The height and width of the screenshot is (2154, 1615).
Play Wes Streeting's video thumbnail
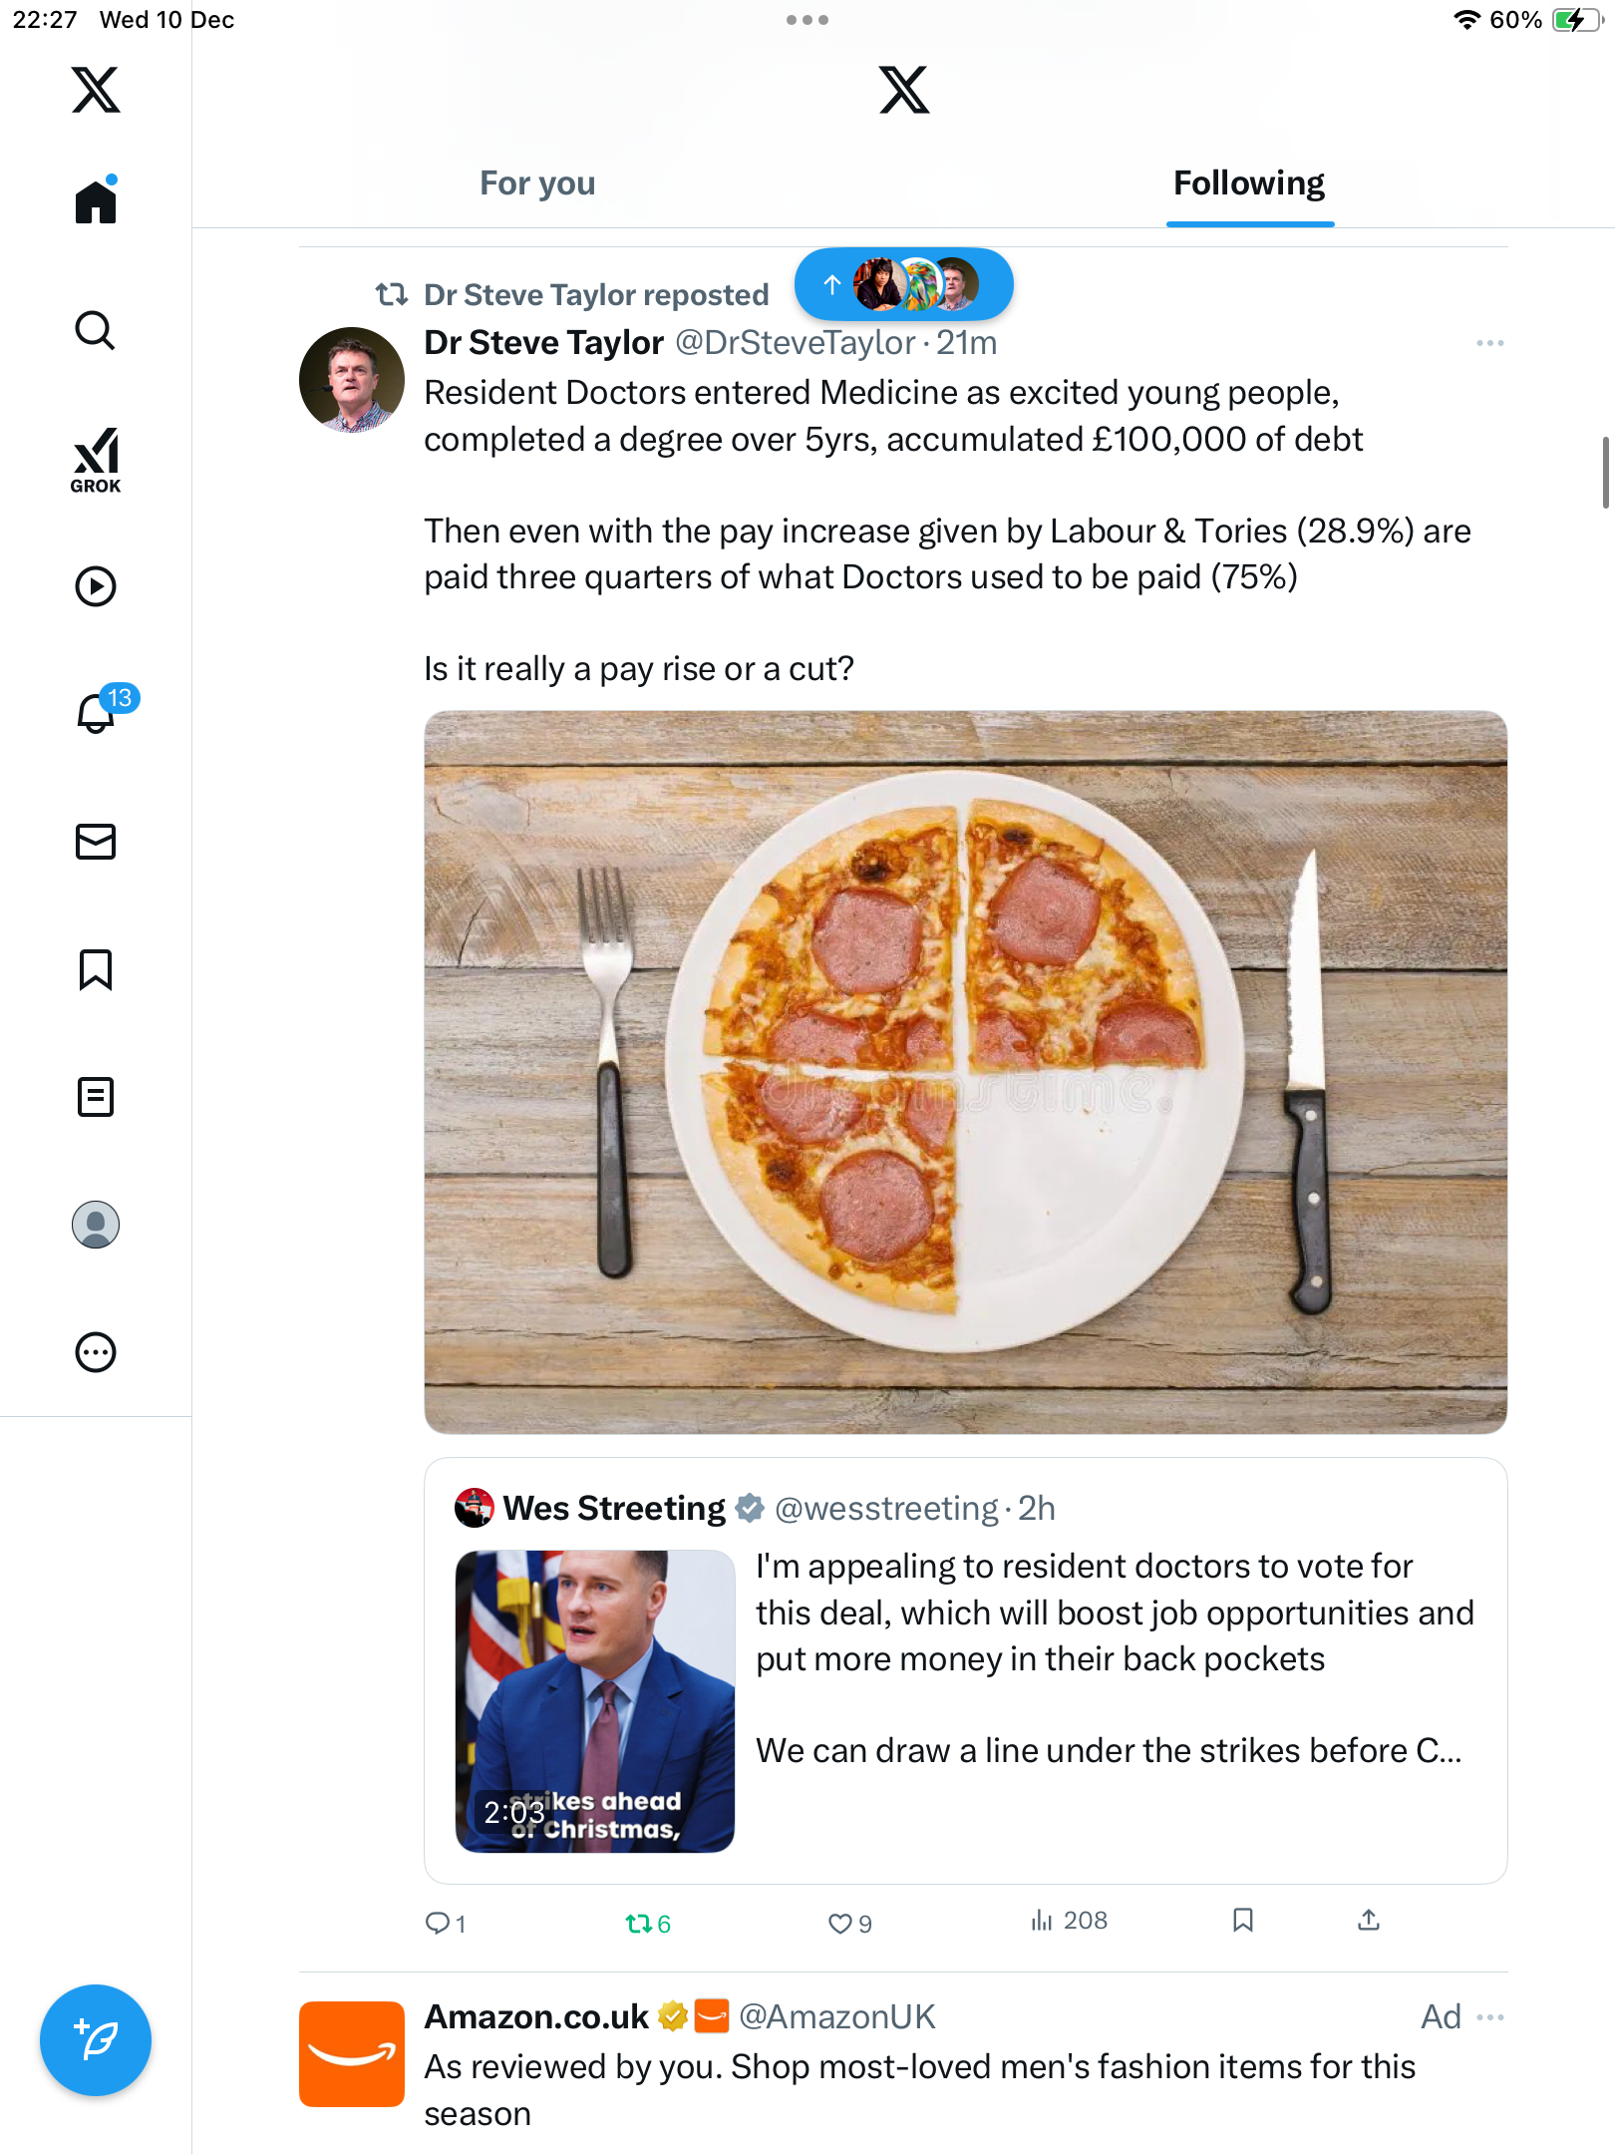tap(595, 1701)
